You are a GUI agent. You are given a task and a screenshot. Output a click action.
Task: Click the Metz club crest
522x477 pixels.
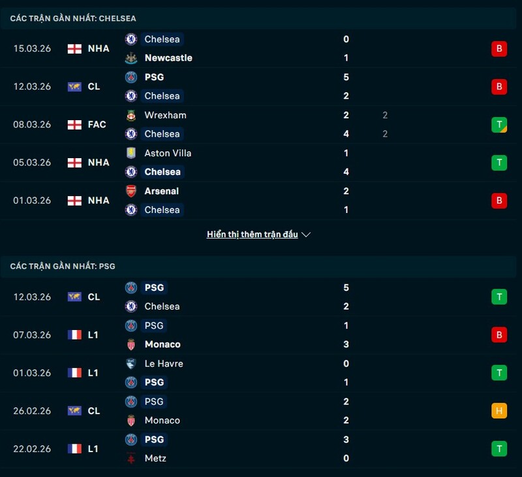click(x=130, y=459)
